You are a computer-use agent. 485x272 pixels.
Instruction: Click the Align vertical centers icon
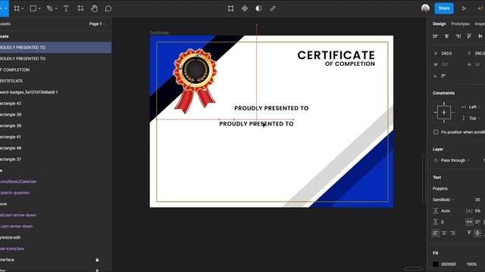tap(480, 36)
